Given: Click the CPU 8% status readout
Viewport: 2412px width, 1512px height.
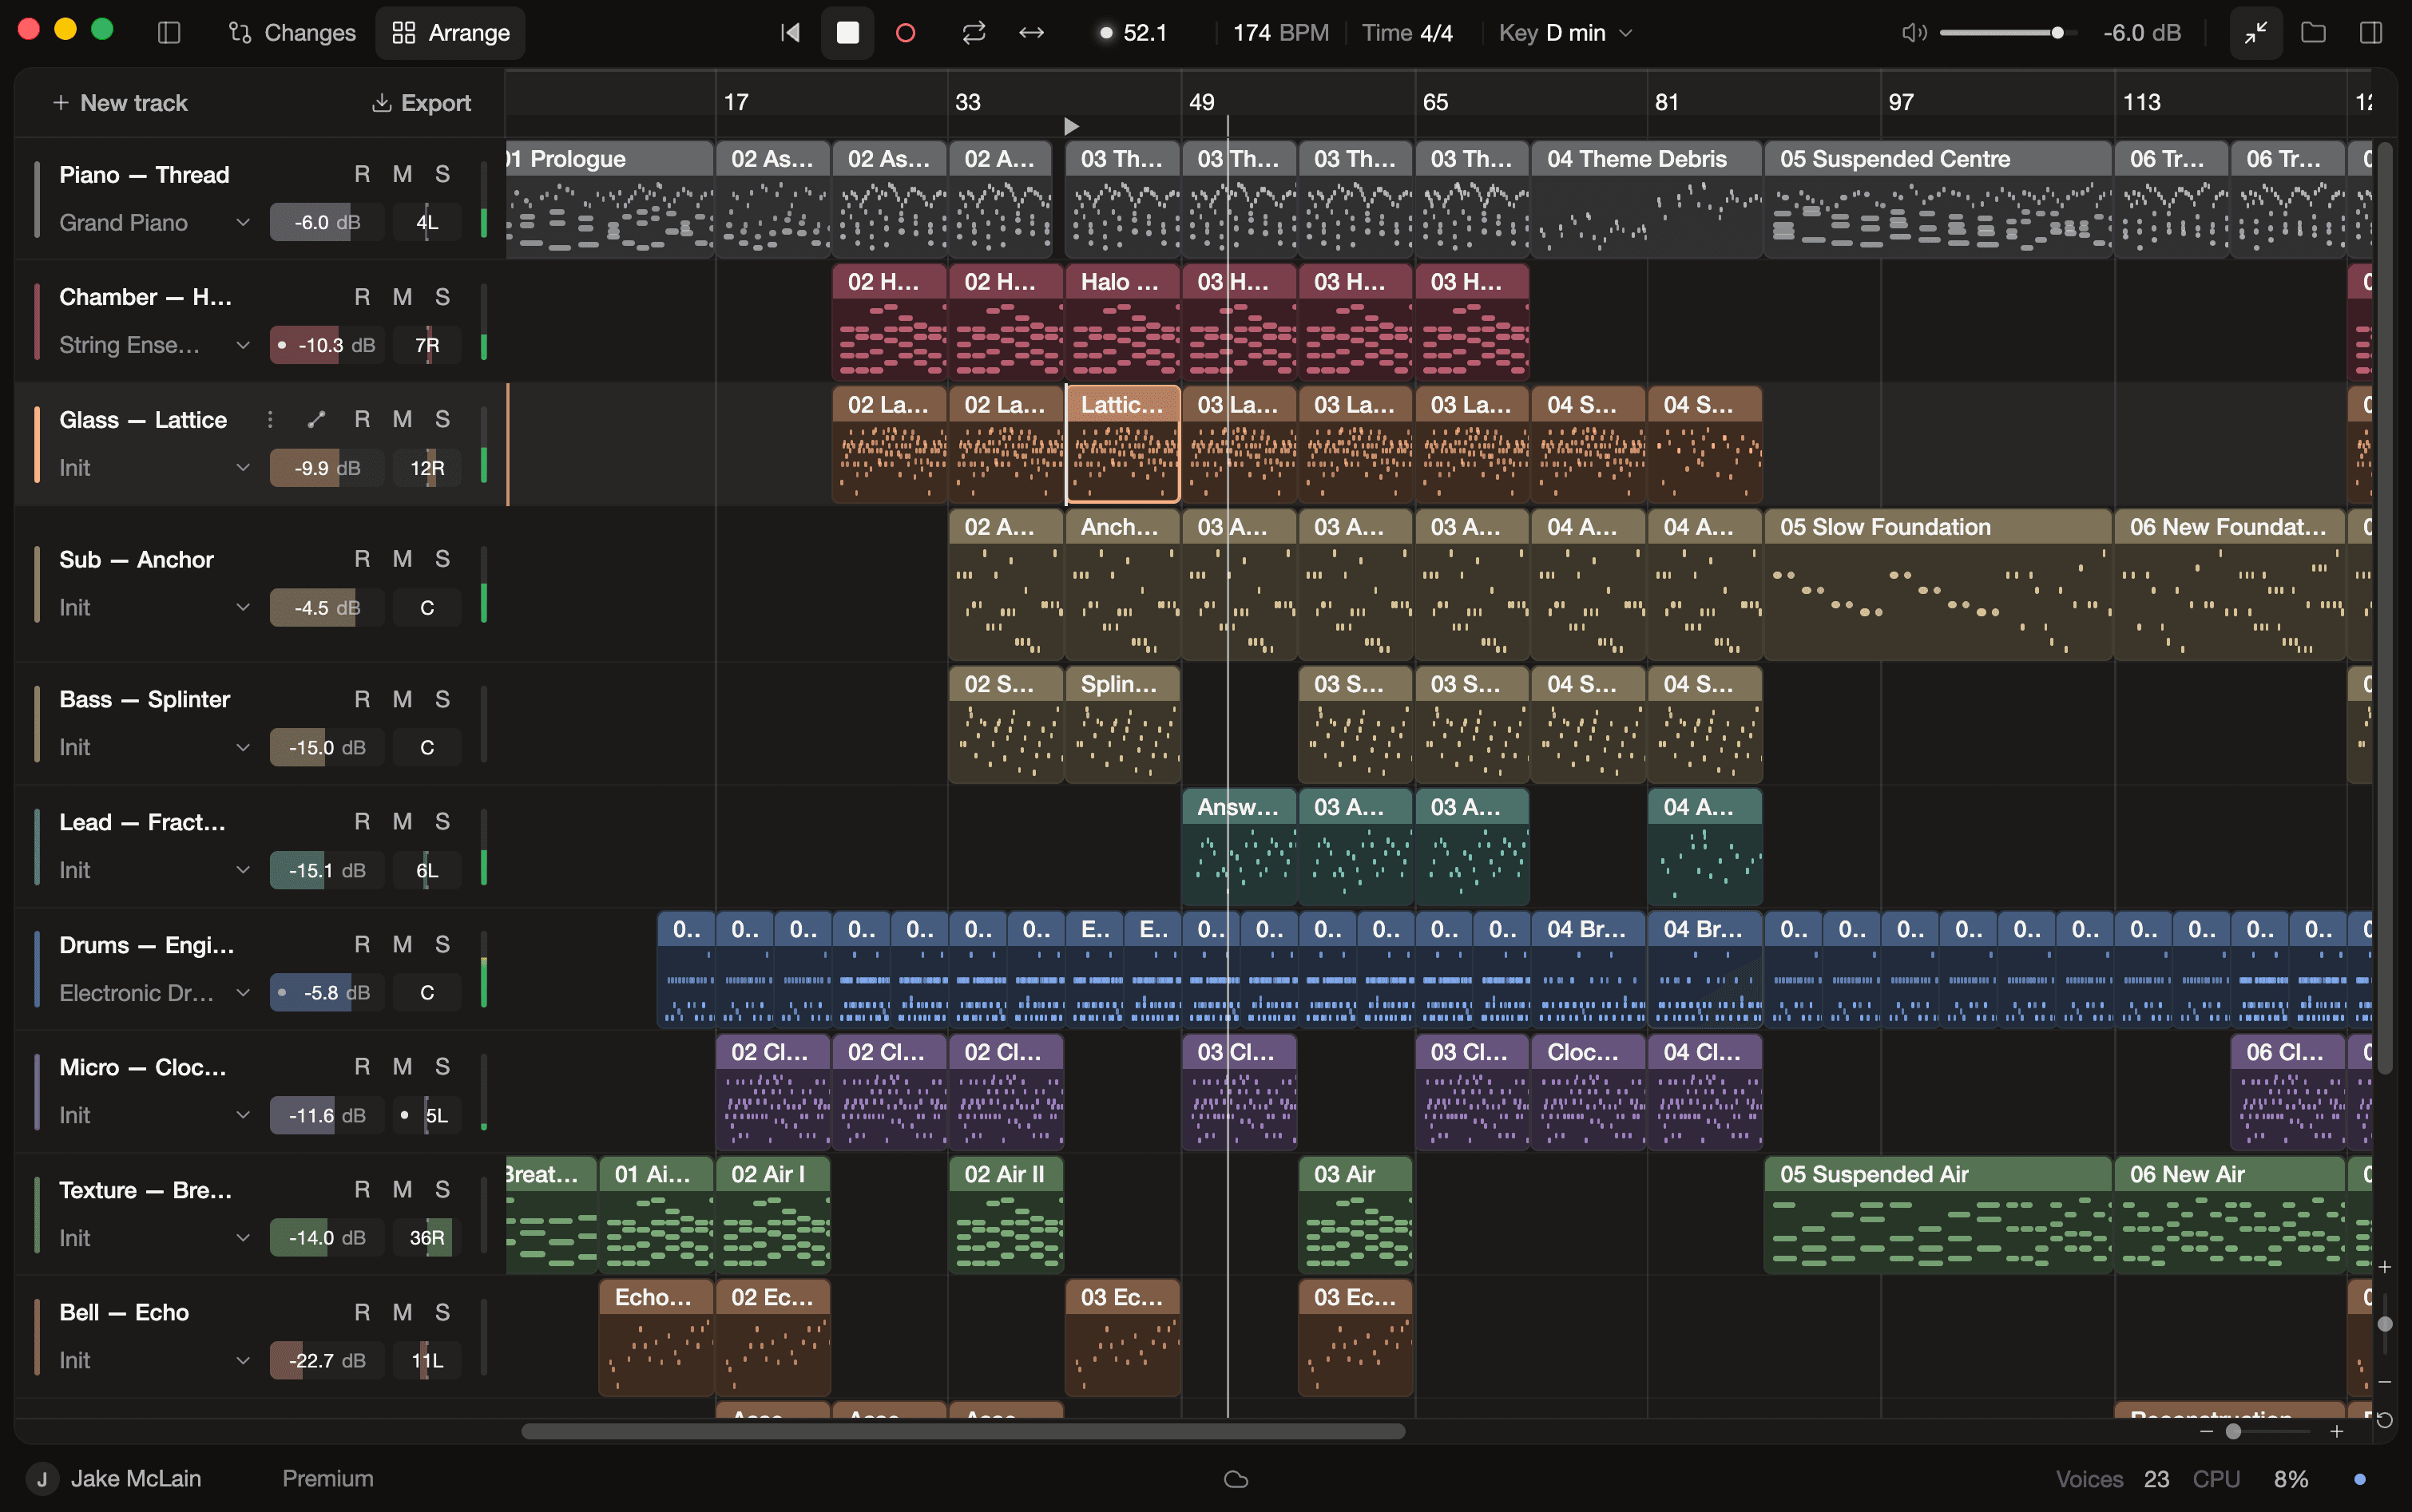Looking at the screenshot, I should point(2251,1479).
